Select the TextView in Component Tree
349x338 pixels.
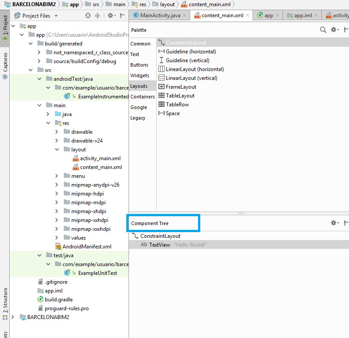[x=159, y=245]
